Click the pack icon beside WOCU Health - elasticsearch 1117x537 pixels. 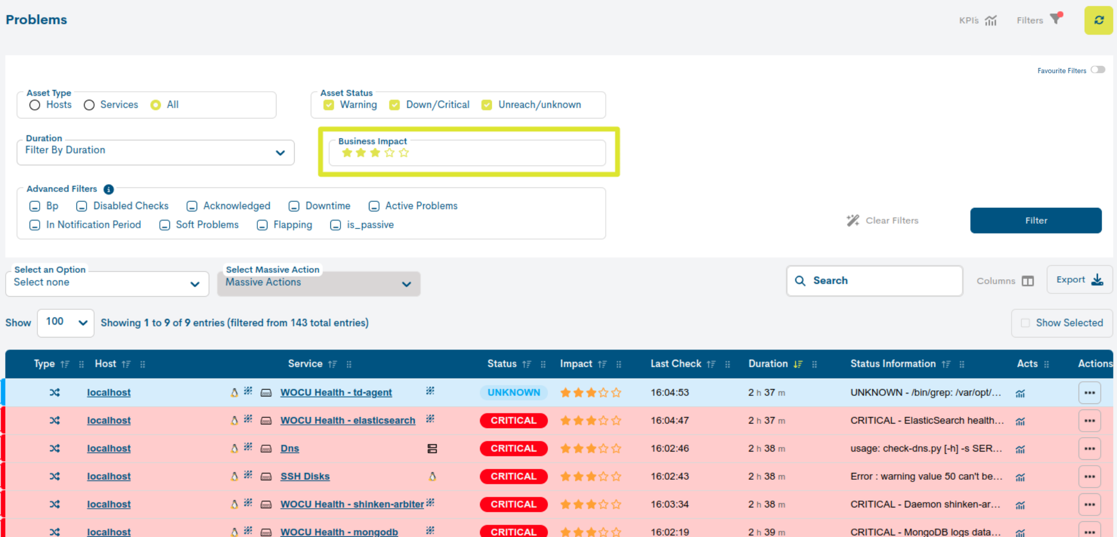click(430, 419)
